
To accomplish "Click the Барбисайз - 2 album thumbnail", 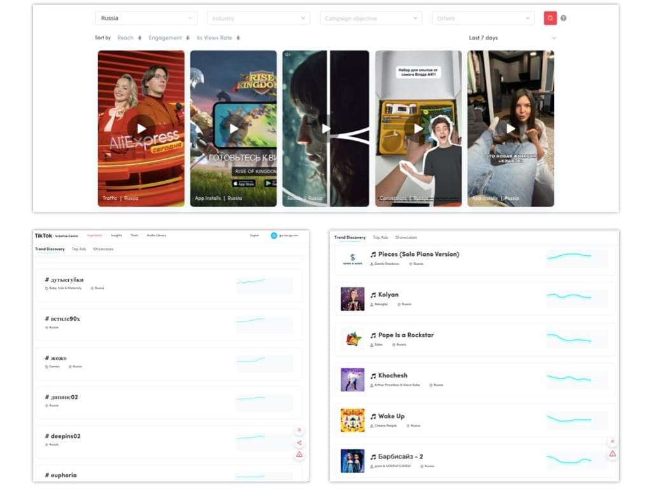I will click(353, 460).
